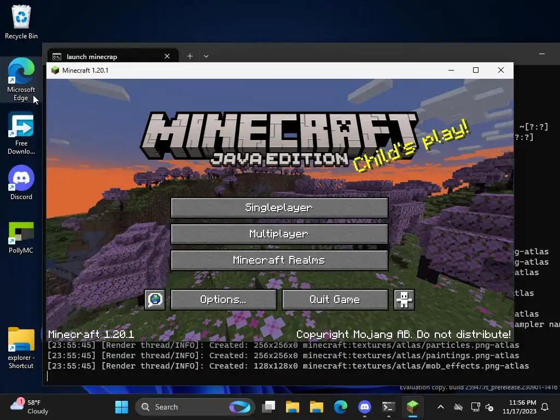The height and width of the screenshot is (420, 560).
Task: Click Quit Game button
Action: [335, 299]
